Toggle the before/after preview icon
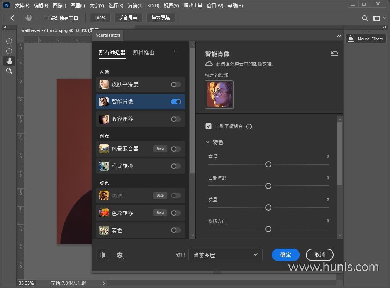This screenshot has height=288, width=390. point(103,255)
